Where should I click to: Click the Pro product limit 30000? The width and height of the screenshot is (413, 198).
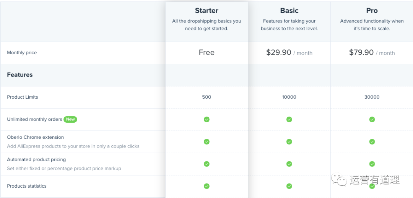(372, 97)
